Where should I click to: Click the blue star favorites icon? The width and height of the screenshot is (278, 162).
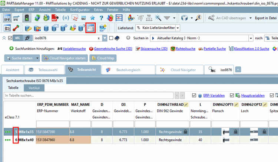point(92,18)
